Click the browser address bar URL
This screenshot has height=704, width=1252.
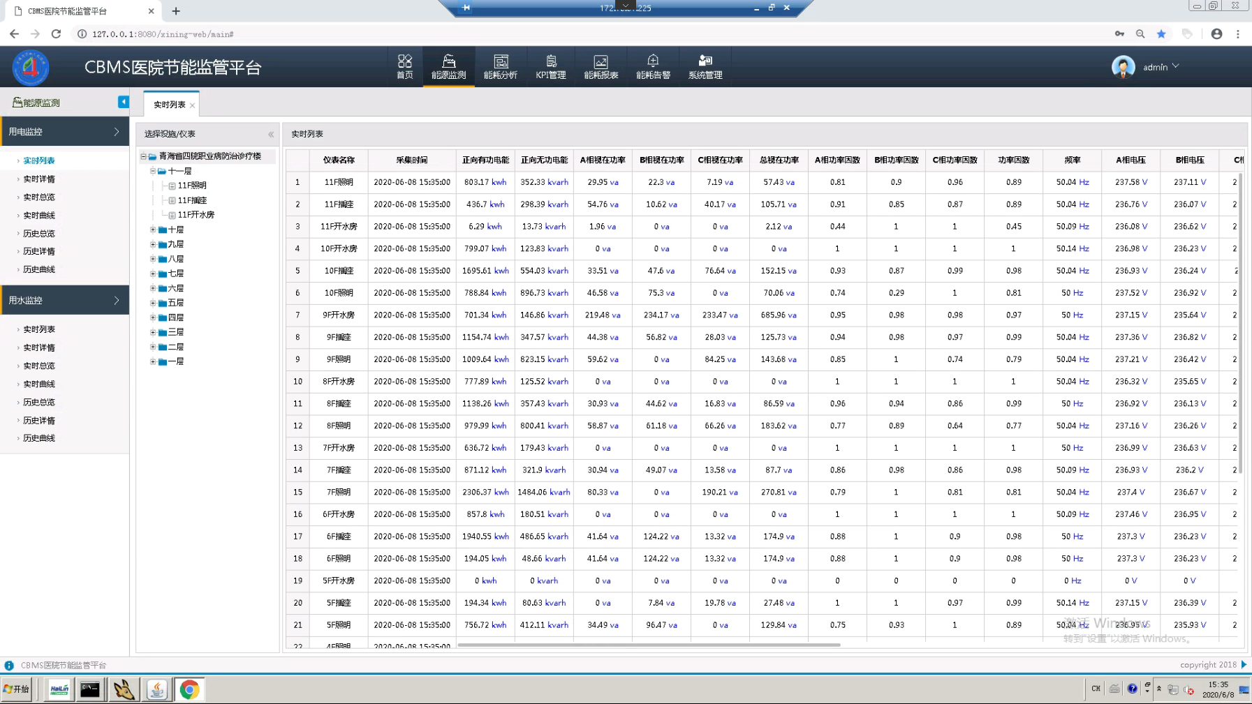(x=163, y=33)
